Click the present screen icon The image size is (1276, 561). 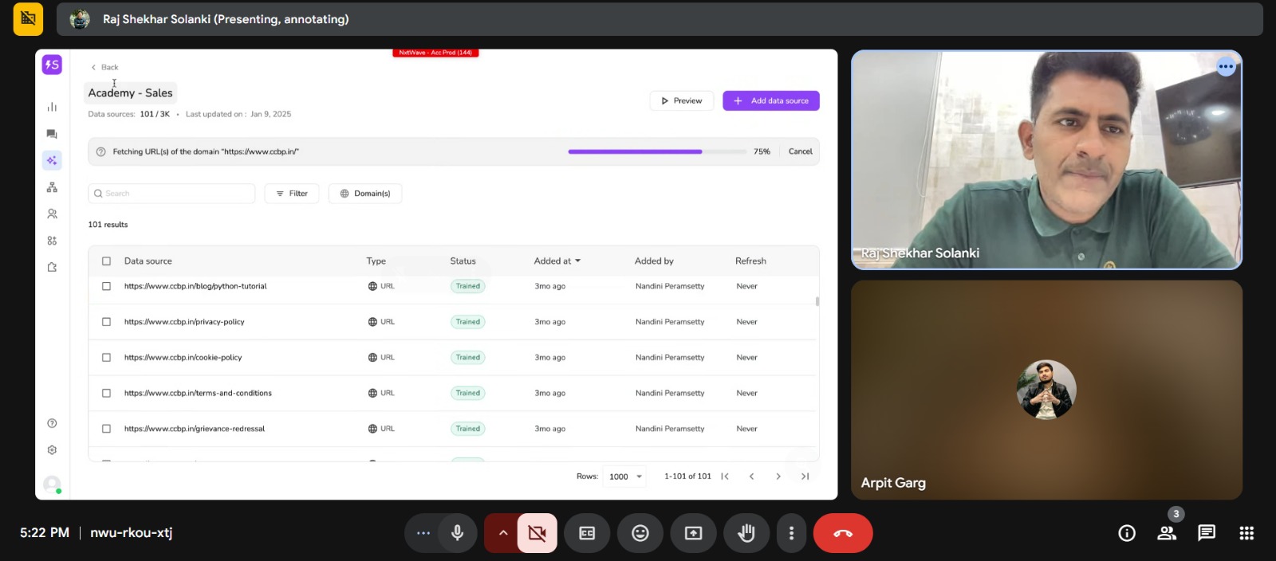click(x=694, y=533)
